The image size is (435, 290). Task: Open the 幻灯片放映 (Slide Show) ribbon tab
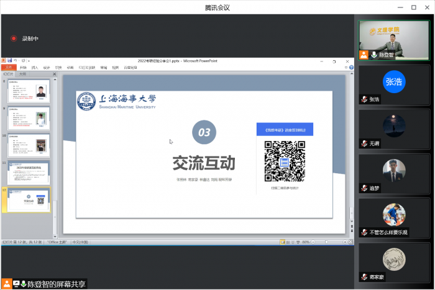[x=87, y=68]
